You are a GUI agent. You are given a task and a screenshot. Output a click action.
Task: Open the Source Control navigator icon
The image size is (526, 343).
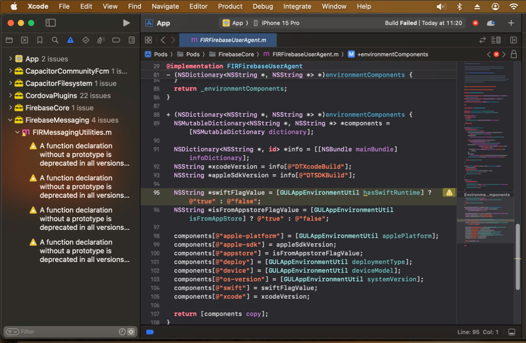click(25, 40)
